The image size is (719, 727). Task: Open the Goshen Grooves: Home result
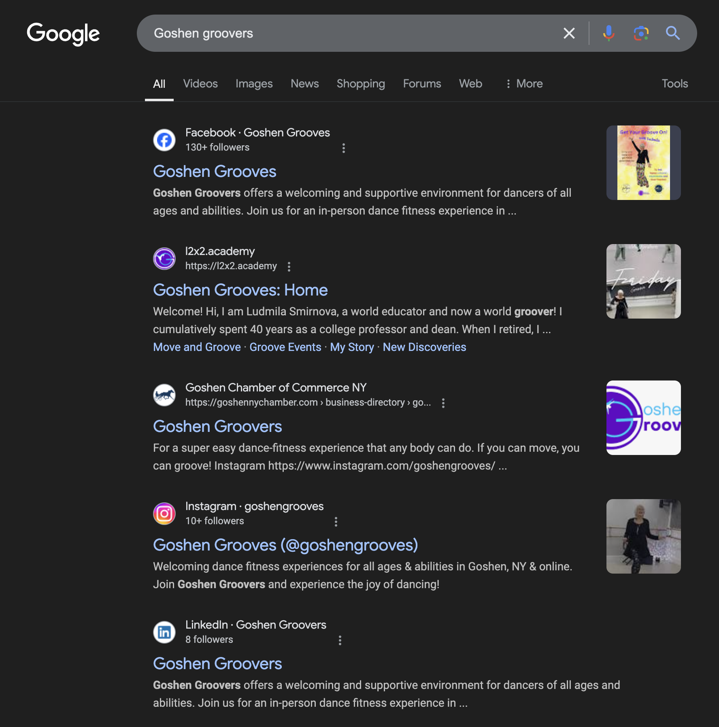point(240,290)
